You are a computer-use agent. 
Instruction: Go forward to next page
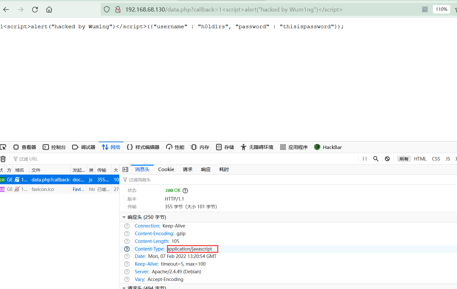click(21, 10)
